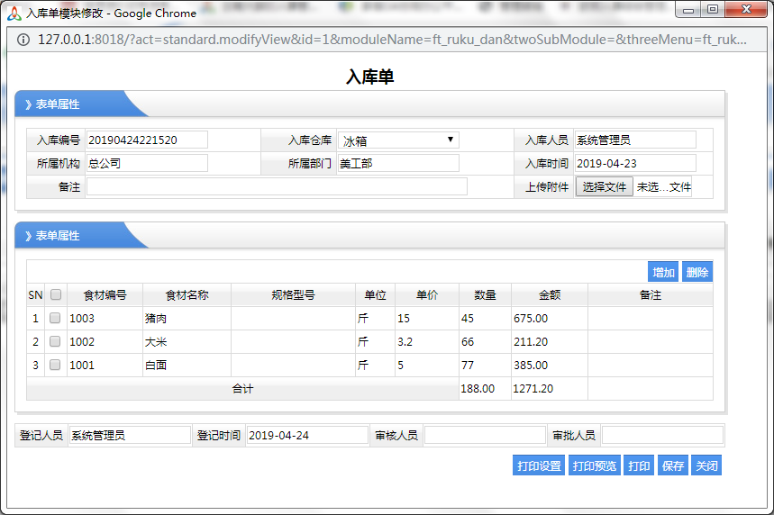Focus the 备注 remarks input field
Screen dimensions: 774x515
coord(277,186)
